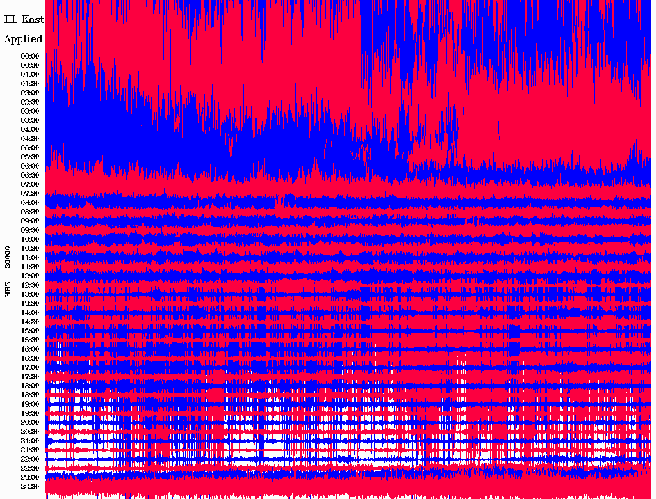This screenshot has width=656, height=499.
Task: Select the 07:30 time label
Action: 30,193
